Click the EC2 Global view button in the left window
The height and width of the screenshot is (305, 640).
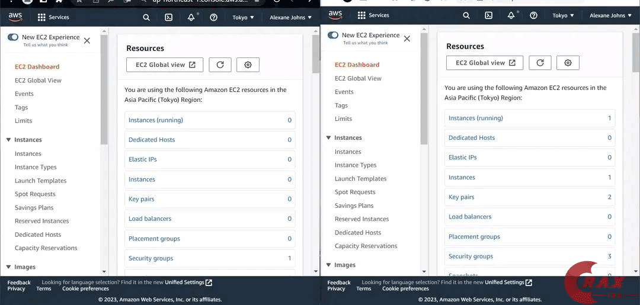click(x=165, y=65)
